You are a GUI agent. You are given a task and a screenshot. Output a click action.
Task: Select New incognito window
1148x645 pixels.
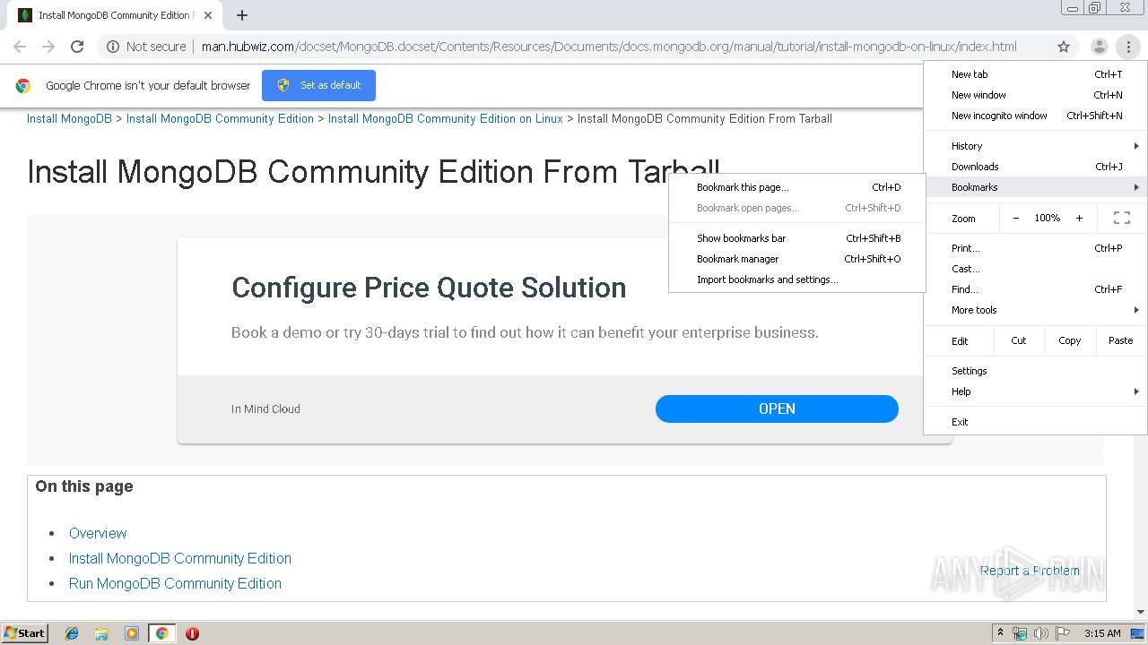pyautogui.click(x=1035, y=116)
